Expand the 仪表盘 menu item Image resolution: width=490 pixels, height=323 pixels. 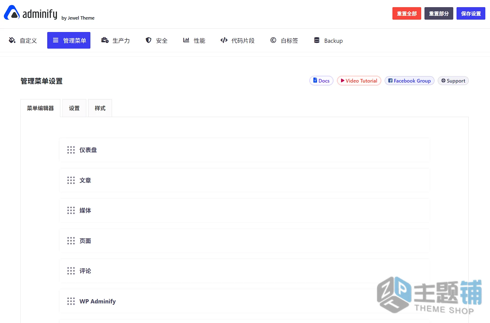[245, 150]
